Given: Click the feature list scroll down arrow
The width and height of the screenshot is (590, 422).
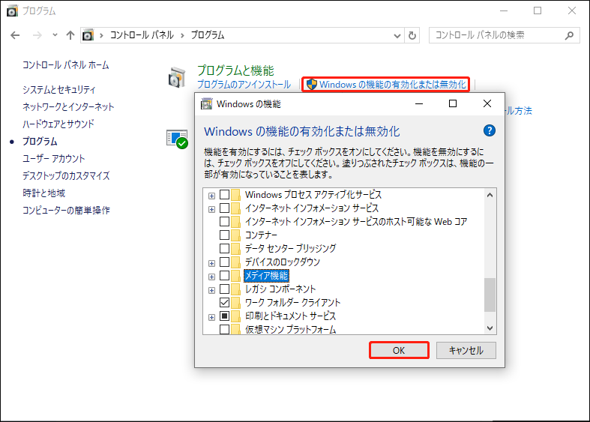Looking at the screenshot, I should click(490, 328).
